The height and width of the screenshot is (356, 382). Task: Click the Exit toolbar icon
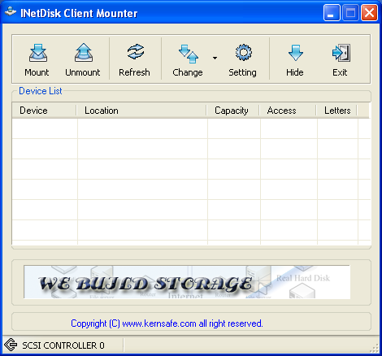point(341,53)
